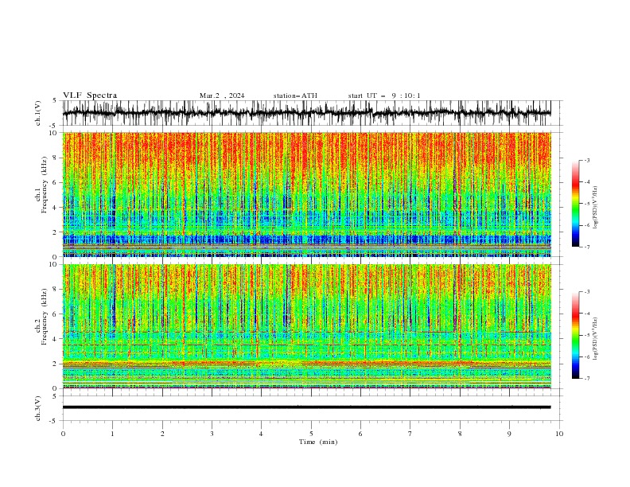This screenshot has height=487, width=630.
Task: Click the time-axis tick label "2"
Action: (162, 434)
